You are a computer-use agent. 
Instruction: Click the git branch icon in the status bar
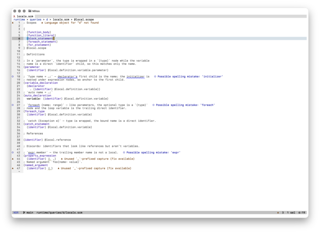point(24,213)
